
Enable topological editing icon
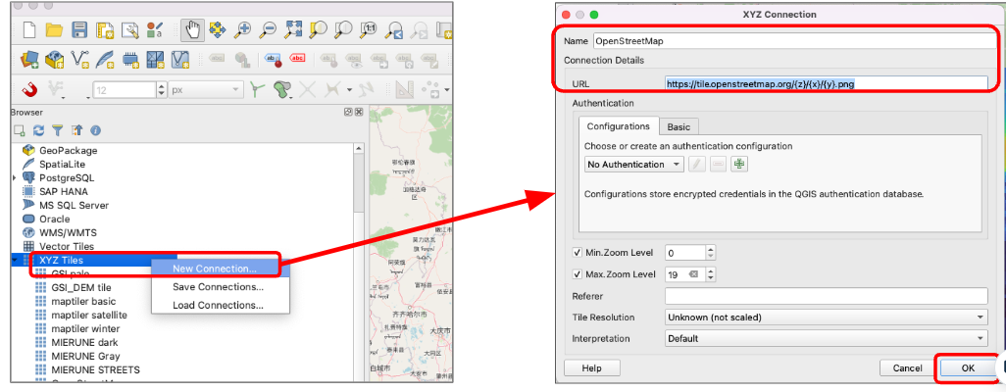(x=257, y=89)
